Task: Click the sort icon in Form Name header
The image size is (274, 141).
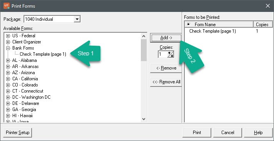Action: pyautogui.click(x=189, y=24)
